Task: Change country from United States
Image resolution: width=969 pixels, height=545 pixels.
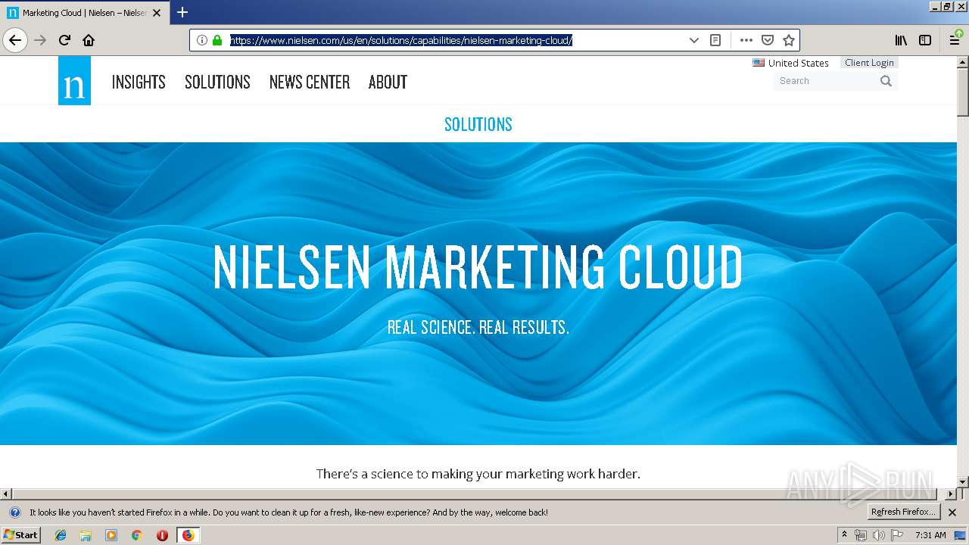Action: (790, 63)
